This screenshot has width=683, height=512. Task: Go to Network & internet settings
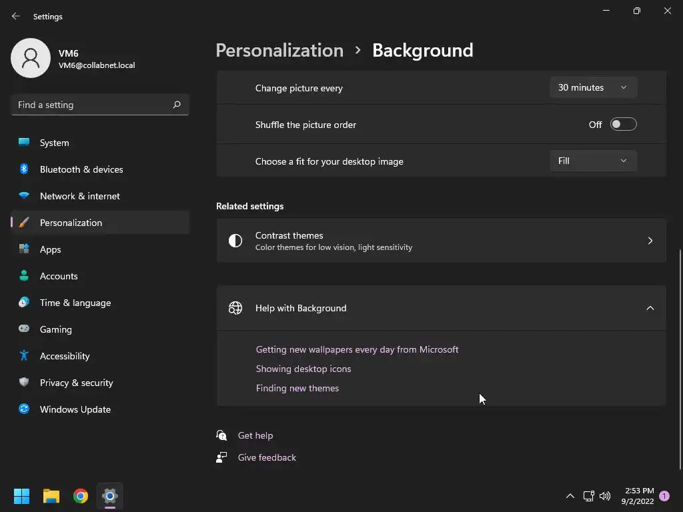(80, 196)
